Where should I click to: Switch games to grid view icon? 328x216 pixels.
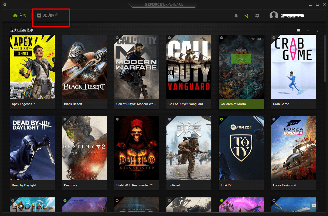point(298,30)
